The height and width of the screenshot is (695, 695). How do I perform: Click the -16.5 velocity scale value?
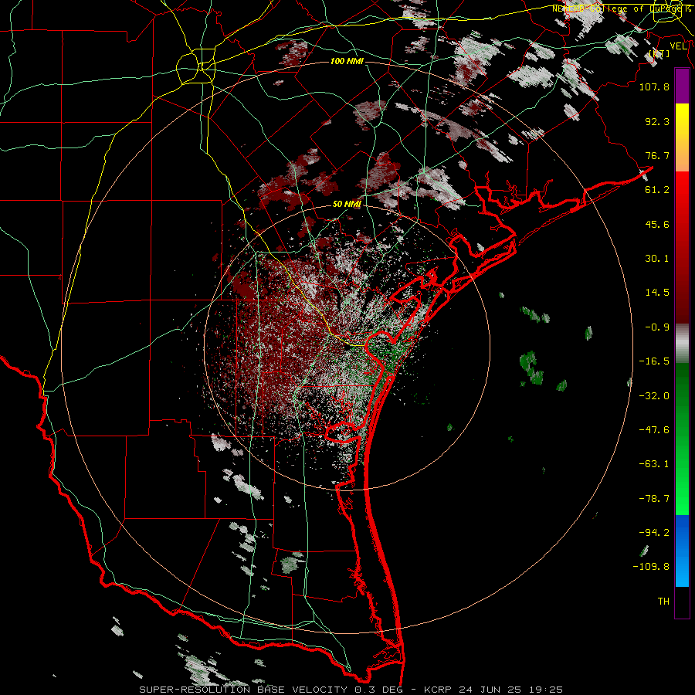(654, 361)
